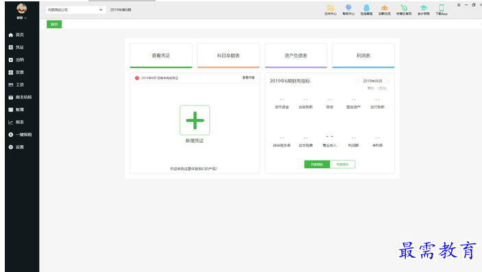Click the 应交税费 indicator
The height and width of the screenshot is (272, 482).
[306, 142]
